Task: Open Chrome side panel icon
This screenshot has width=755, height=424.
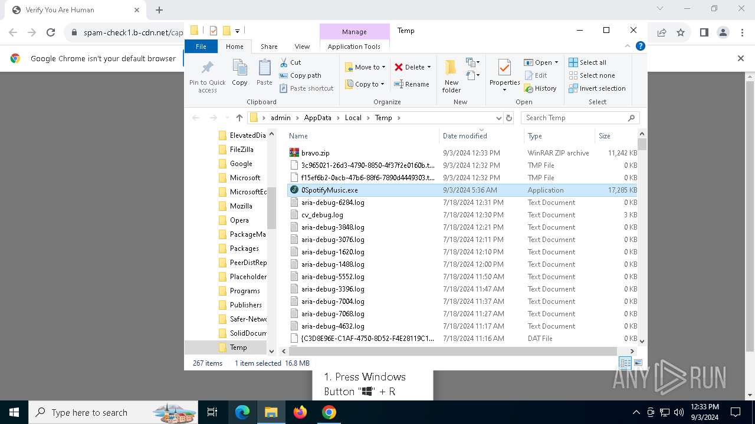Action: tap(704, 33)
